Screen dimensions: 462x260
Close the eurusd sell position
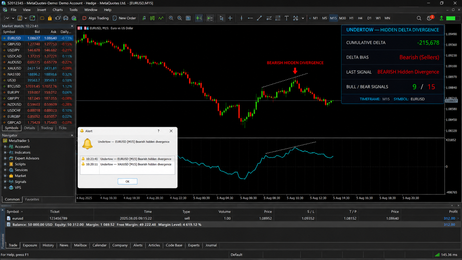tap(458, 218)
